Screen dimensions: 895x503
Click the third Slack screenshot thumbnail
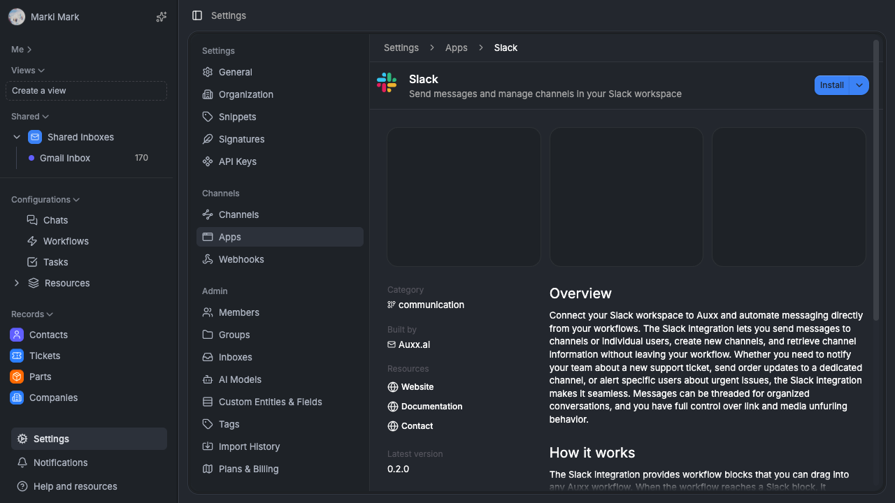[x=789, y=197]
